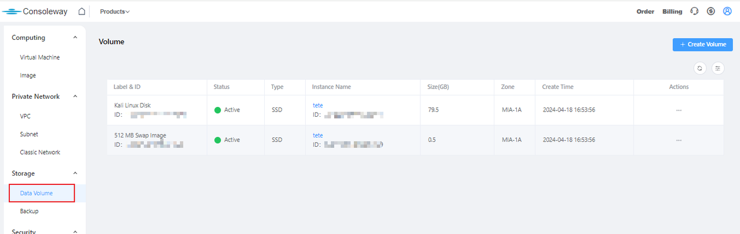Open tete instance link for Kali Linux Disk
The image size is (740, 234).
(x=318, y=105)
